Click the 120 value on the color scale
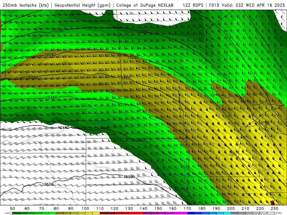Viewport: 287px width, 215px height. click(x=114, y=209)
